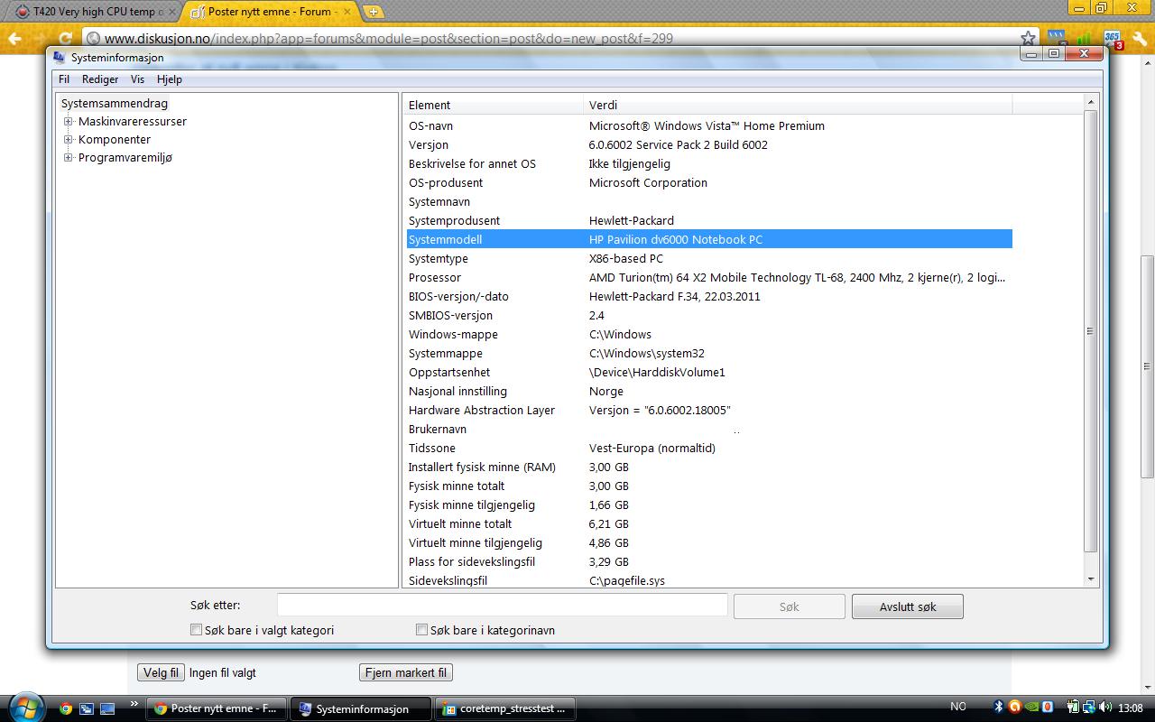Toggle Søk bare i kategorinavn checkbox

(x=421, y=630)
